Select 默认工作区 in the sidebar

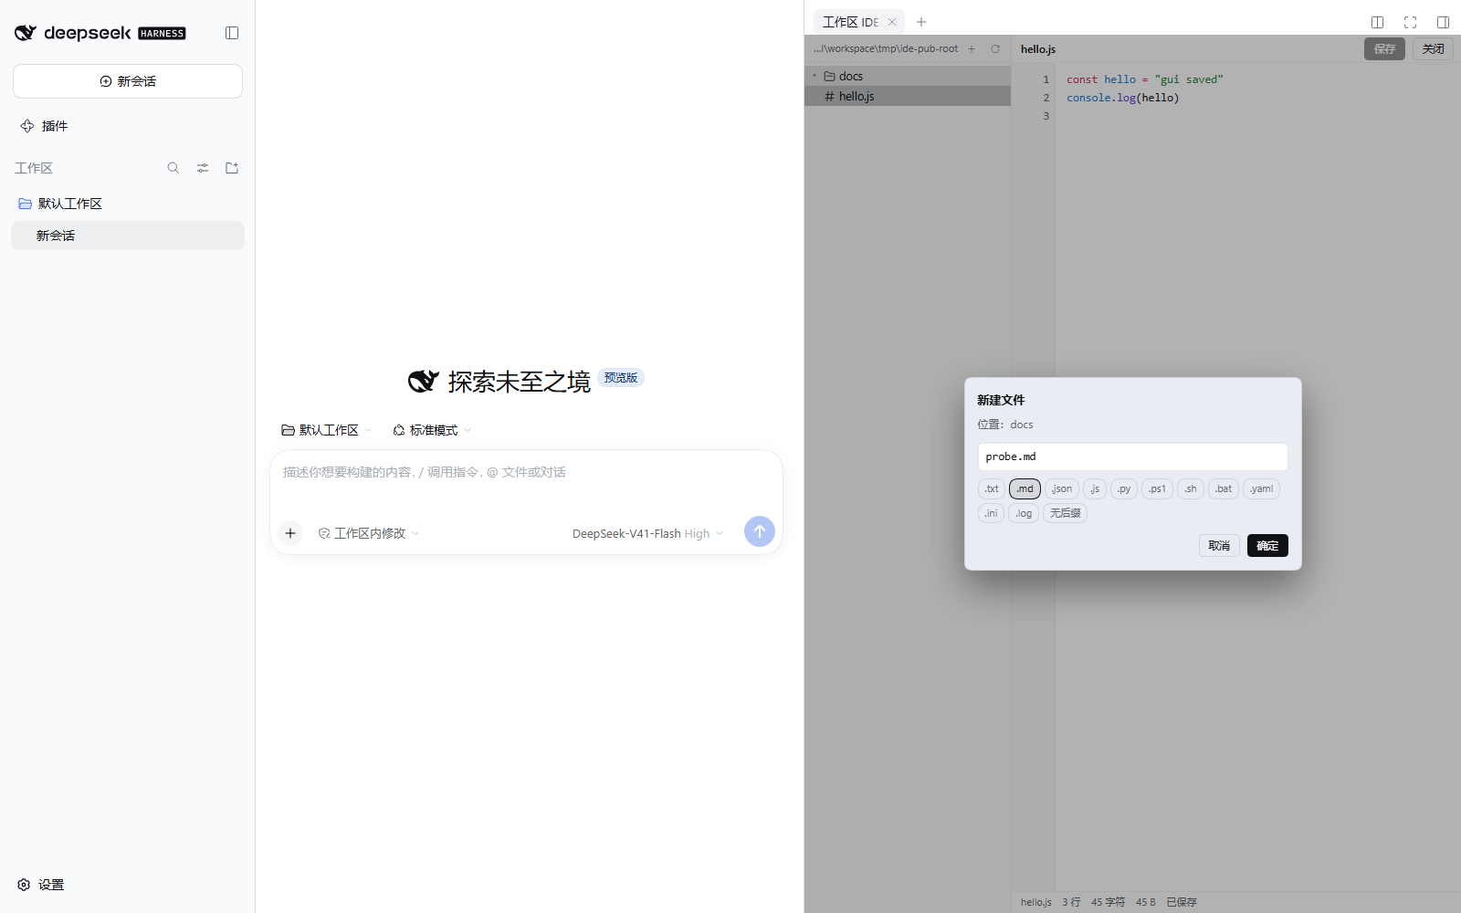[x=60, y=204]
